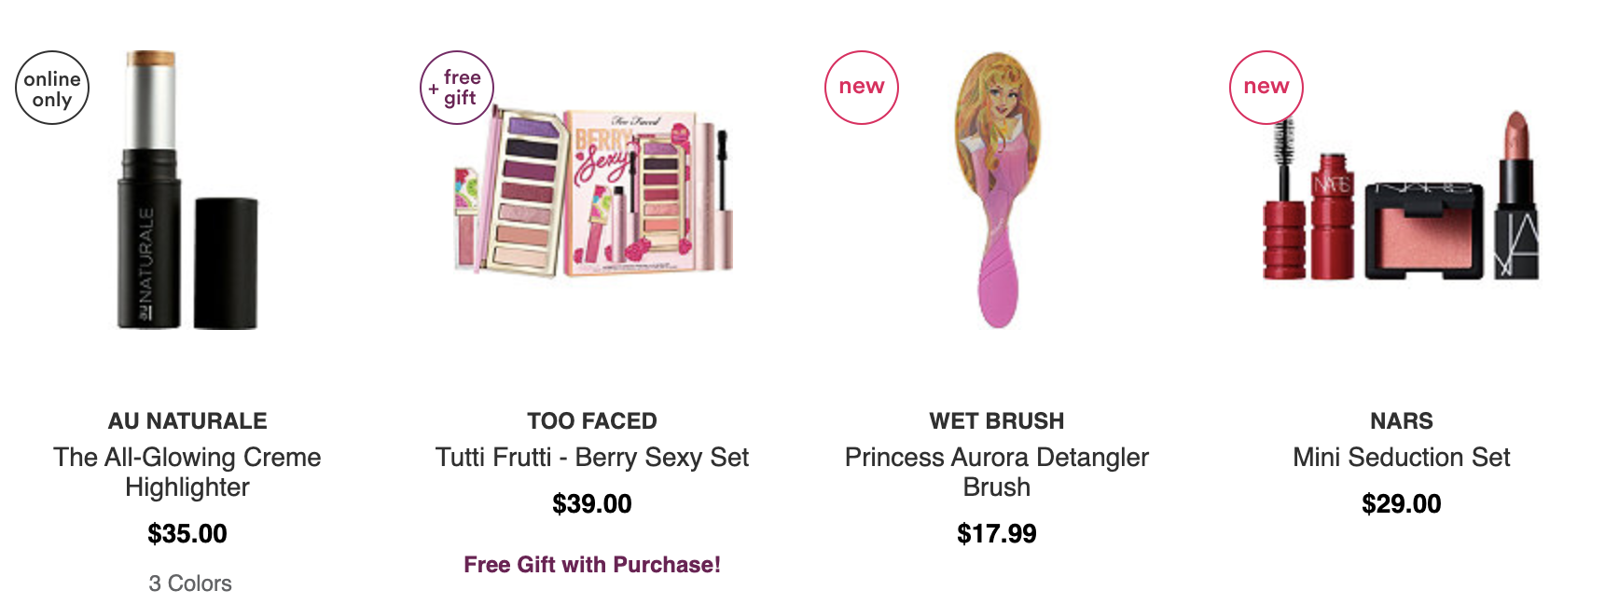Screen dimensions: 1619x604
Task: Open 'Tutti Frutti - Berry Sexy Set' link
Action: coord(592,458)
